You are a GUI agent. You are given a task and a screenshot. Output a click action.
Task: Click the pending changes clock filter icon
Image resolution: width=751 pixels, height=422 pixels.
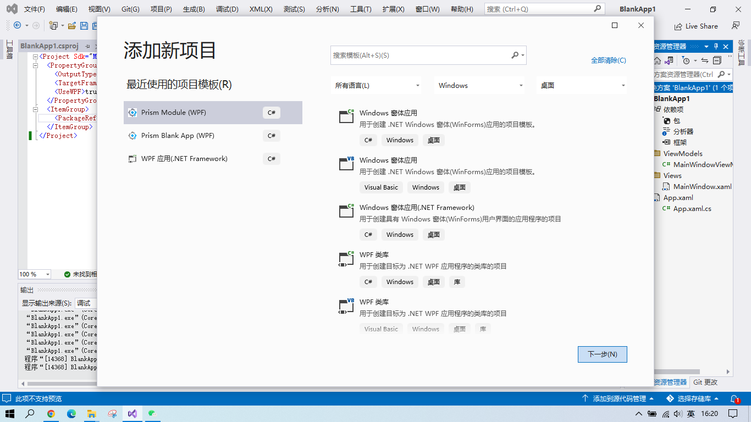[686, 60]
